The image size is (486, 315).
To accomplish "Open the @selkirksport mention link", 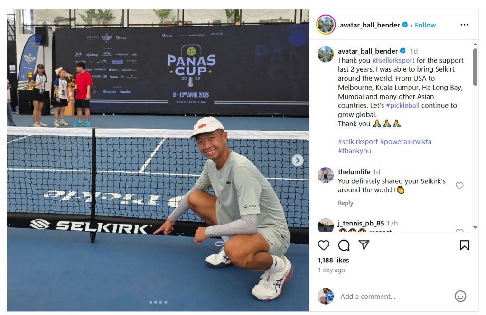I will click(393, 60).
